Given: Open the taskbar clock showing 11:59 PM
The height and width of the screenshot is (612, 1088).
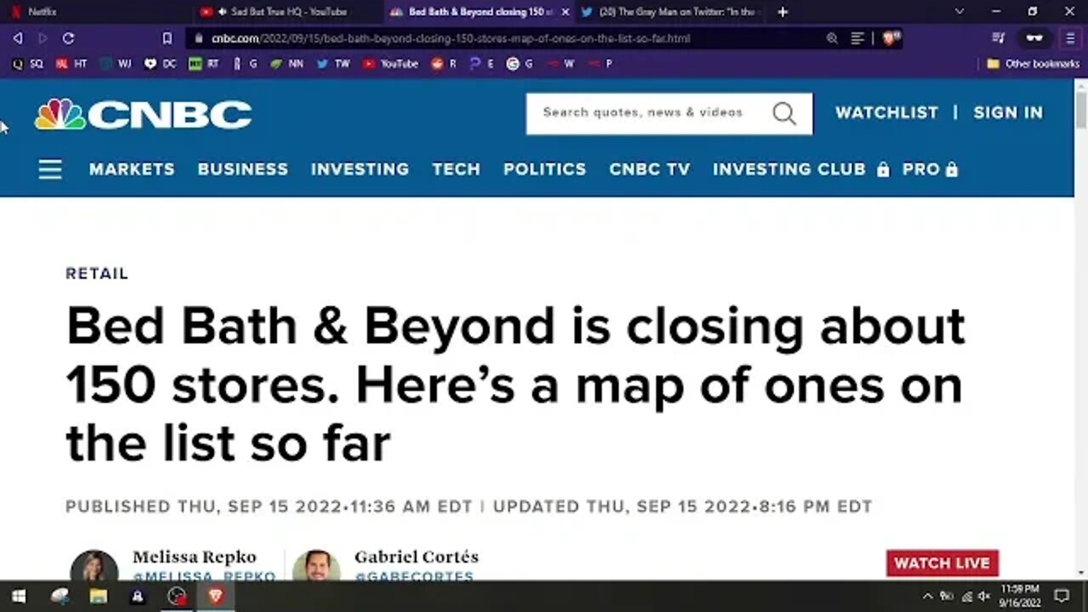Looking at the screenshot, I should tap(1020, 596).
